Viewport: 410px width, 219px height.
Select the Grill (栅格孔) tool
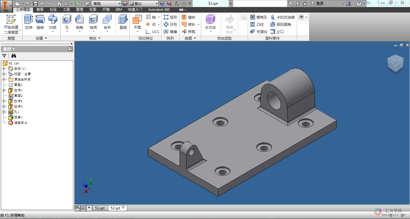(x=259, y=17)
